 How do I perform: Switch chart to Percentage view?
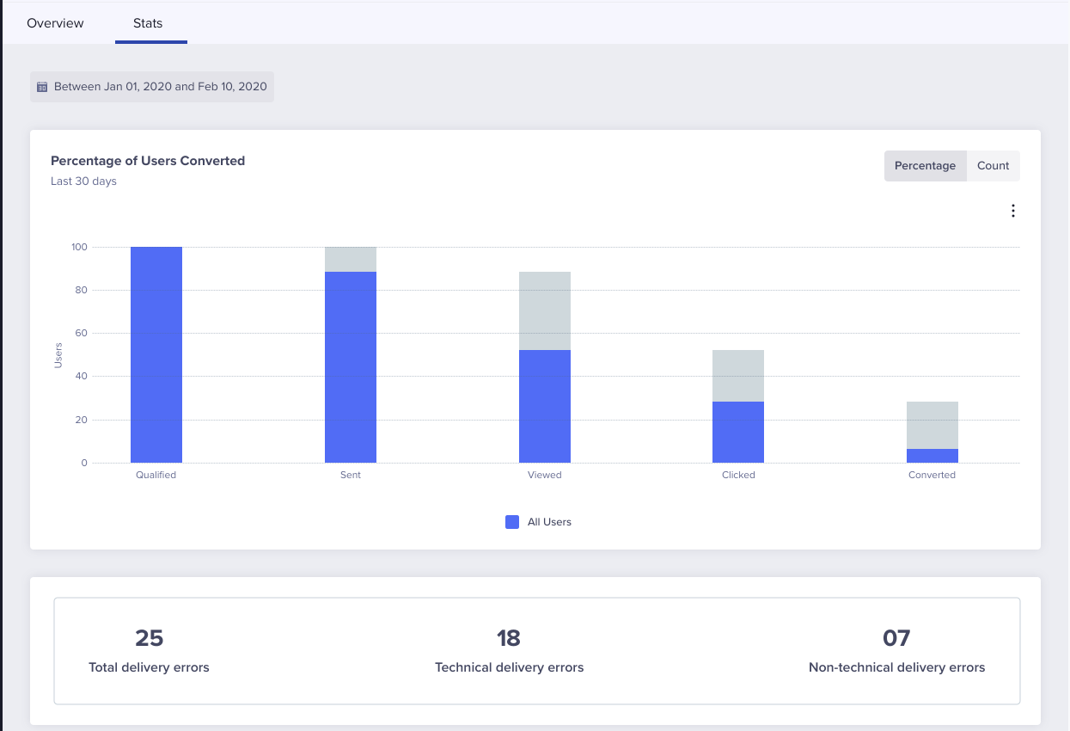pyautogui.click(x=925, y=166)
